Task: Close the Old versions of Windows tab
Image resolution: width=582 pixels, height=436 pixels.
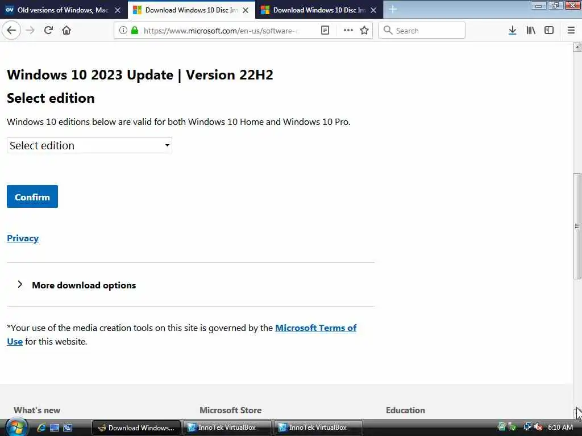Action: [x=118, y=10]
